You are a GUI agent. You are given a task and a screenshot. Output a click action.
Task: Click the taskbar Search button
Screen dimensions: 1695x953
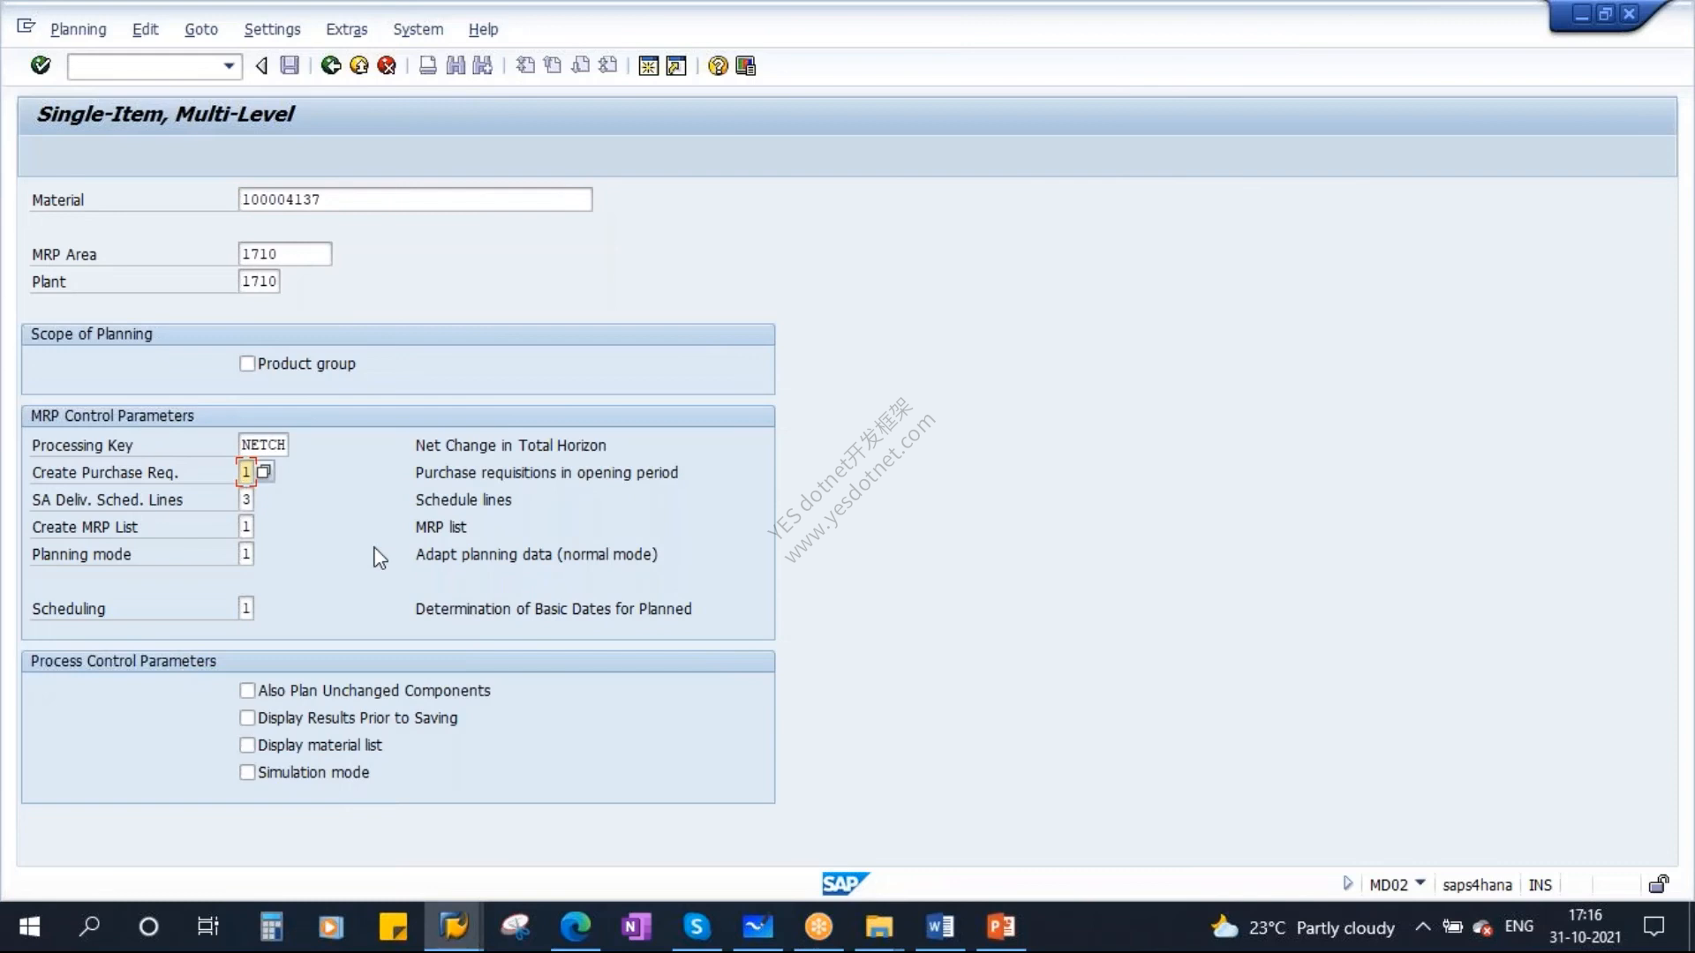(x=90, y=927)
